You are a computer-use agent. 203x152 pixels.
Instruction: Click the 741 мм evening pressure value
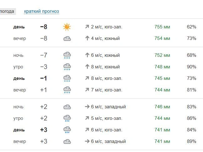click(162, 141)
